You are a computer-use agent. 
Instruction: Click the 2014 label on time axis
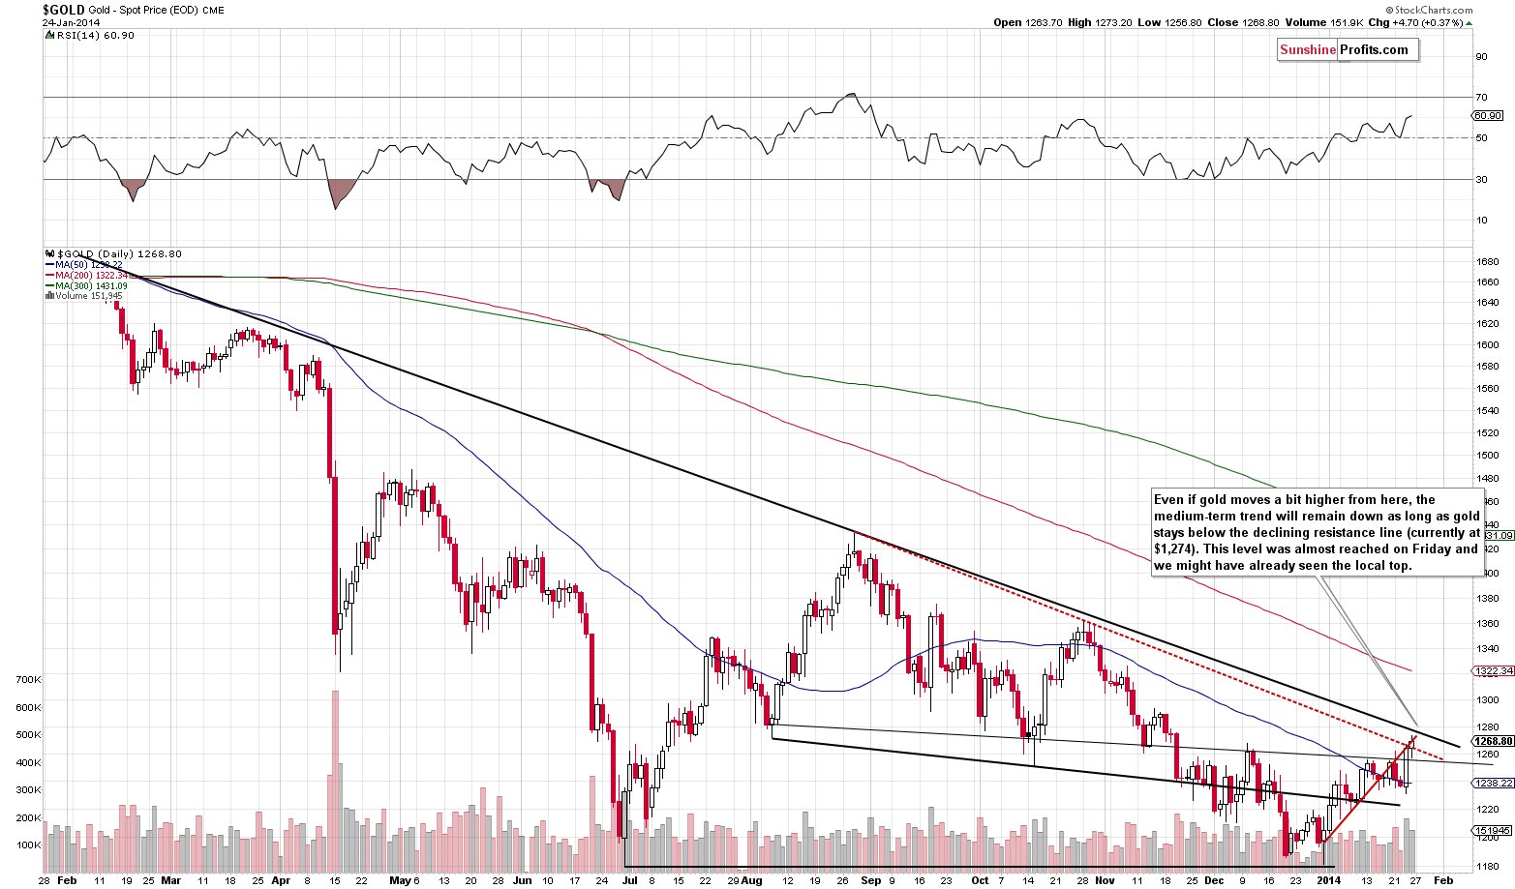coord(1329,881)
